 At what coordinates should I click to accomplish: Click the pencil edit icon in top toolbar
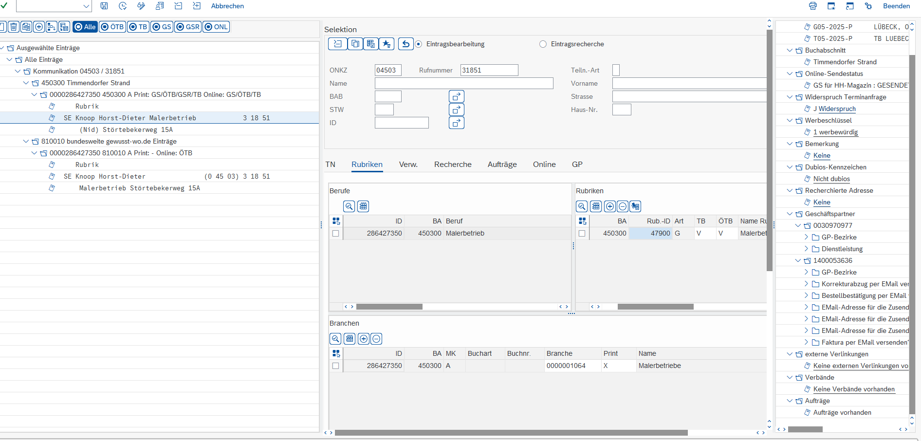pyautogui.click(x=141, y=6)
